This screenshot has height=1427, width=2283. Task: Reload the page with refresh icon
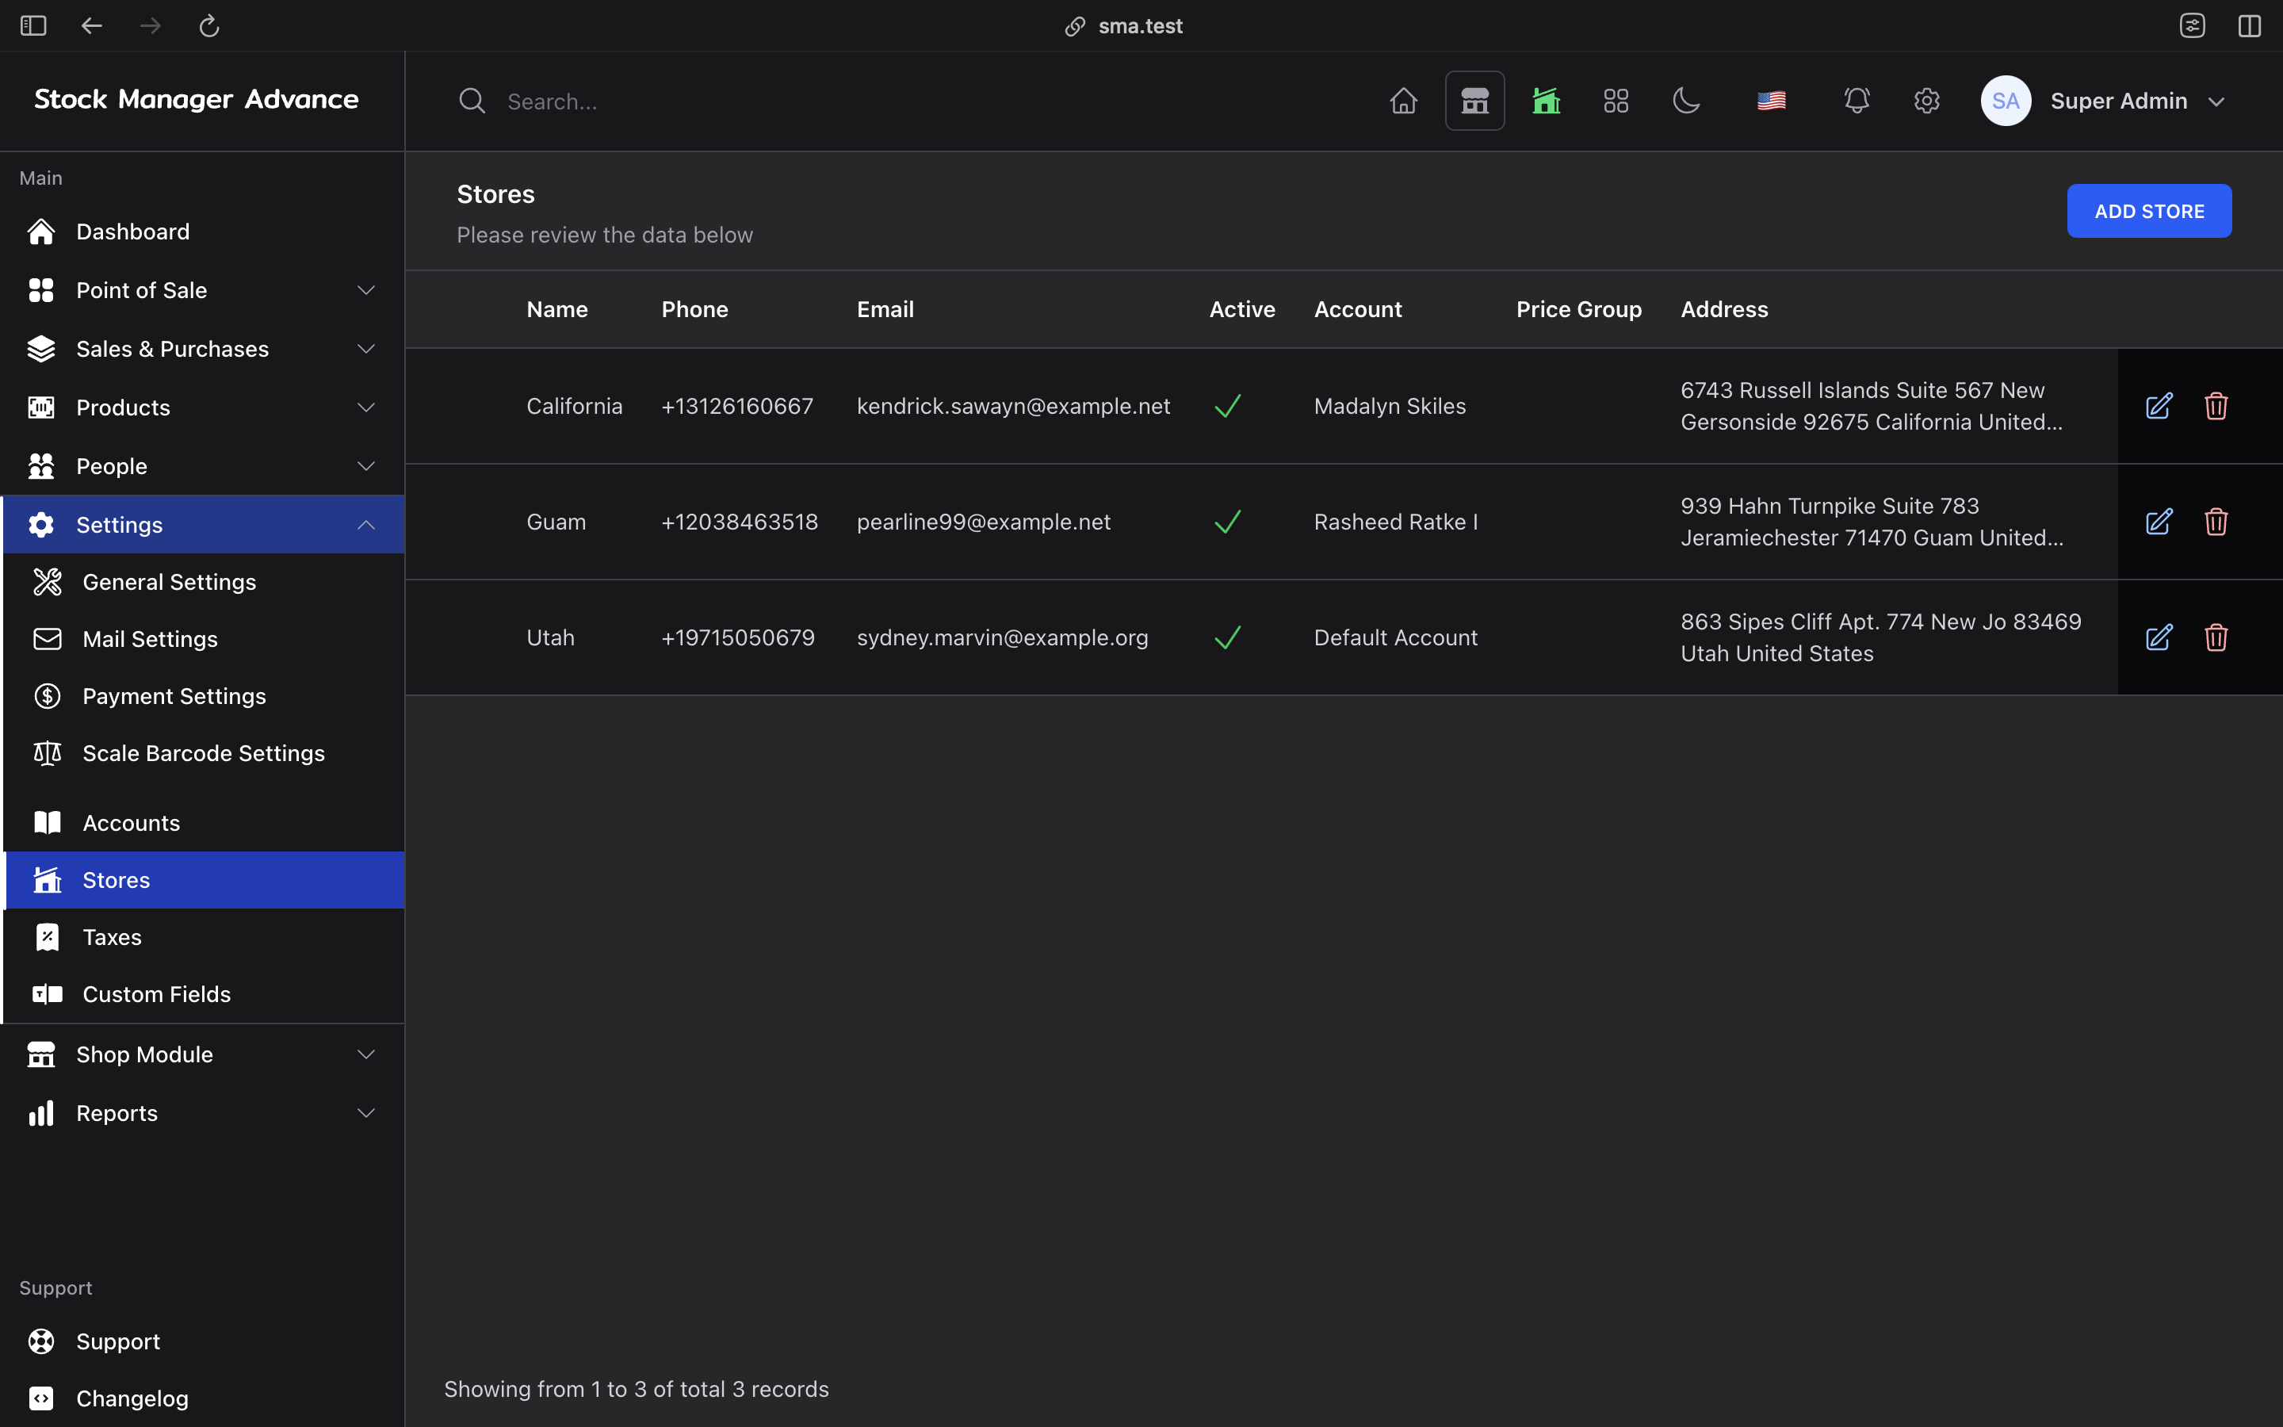[x=209, y=25]
